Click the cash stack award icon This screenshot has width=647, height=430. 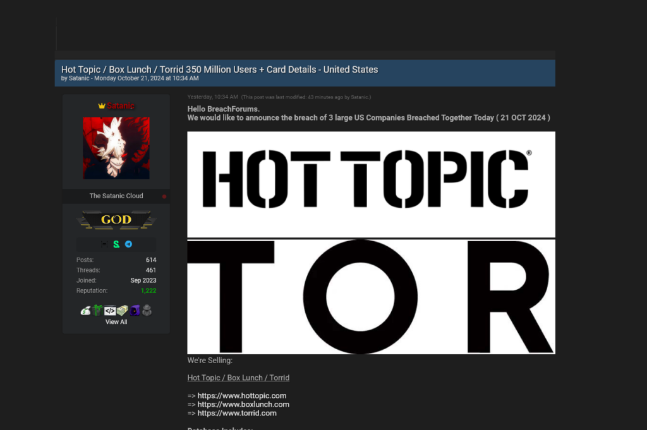(x=123, y=311)
